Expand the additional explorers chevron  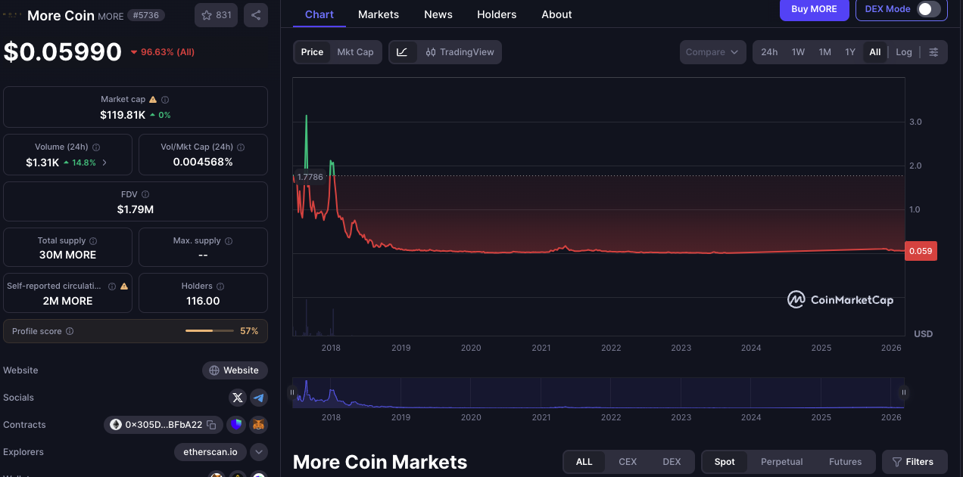257,451
